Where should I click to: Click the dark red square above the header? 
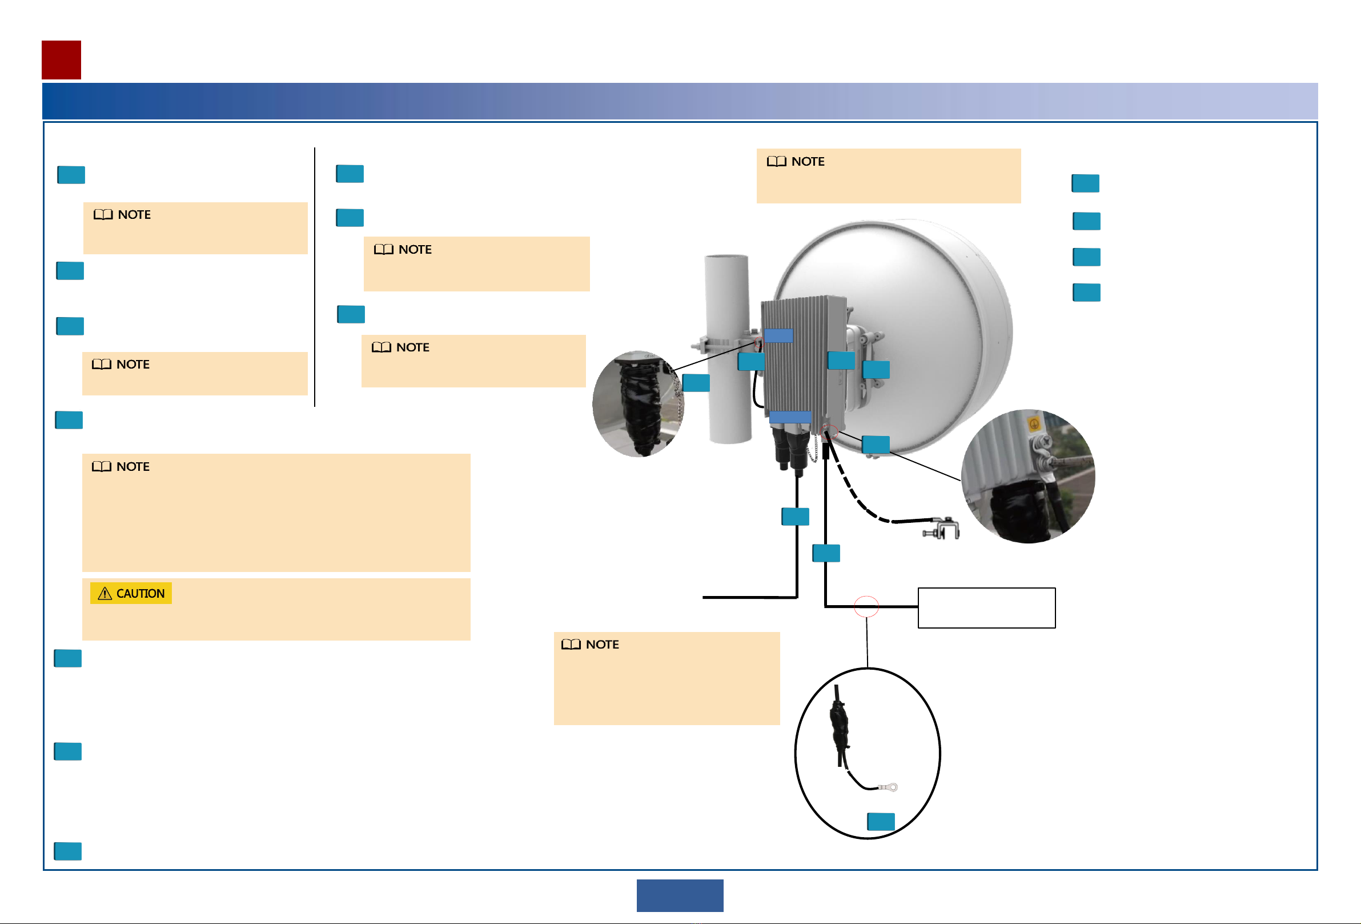tap(61, 60)
